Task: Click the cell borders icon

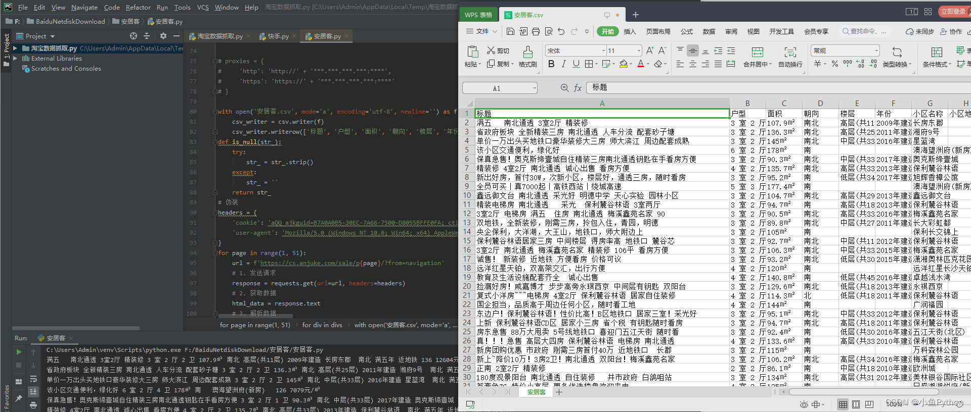Action: click(x=589, y=64)
